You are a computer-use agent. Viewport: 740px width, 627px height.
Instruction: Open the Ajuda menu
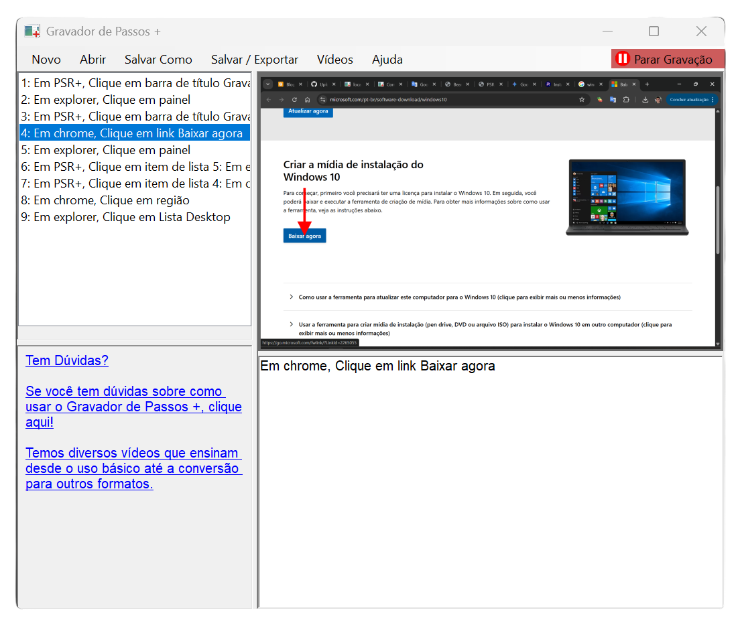point(387,60)
